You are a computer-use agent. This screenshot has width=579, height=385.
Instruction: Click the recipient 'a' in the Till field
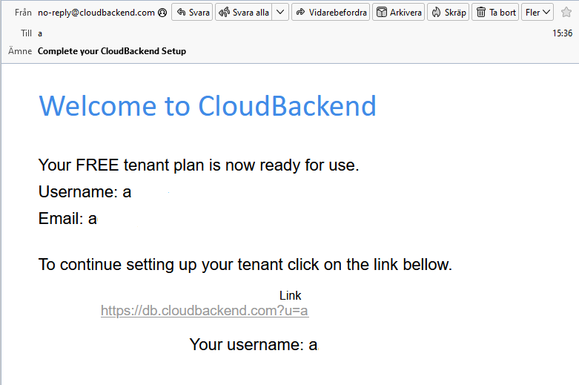[x=40, y=33]
